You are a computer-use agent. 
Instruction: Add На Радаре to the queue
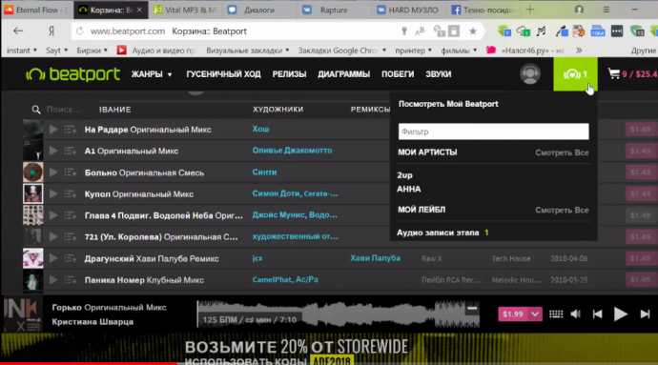point(70,130)
